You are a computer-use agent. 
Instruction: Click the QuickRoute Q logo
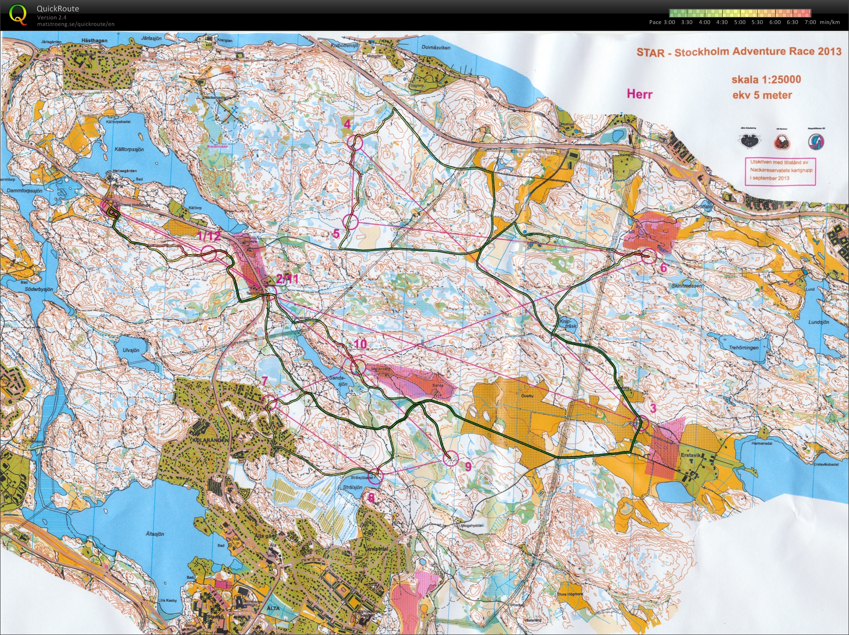coord(17,14)
